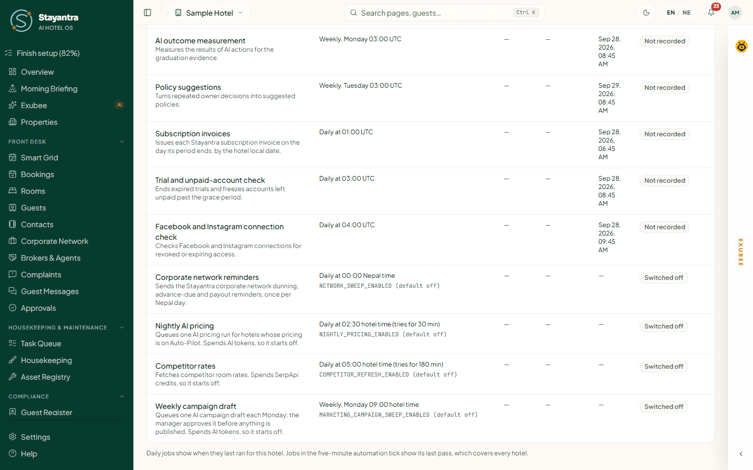Click the Guests icon
The image size is (753, 470).
13,207
